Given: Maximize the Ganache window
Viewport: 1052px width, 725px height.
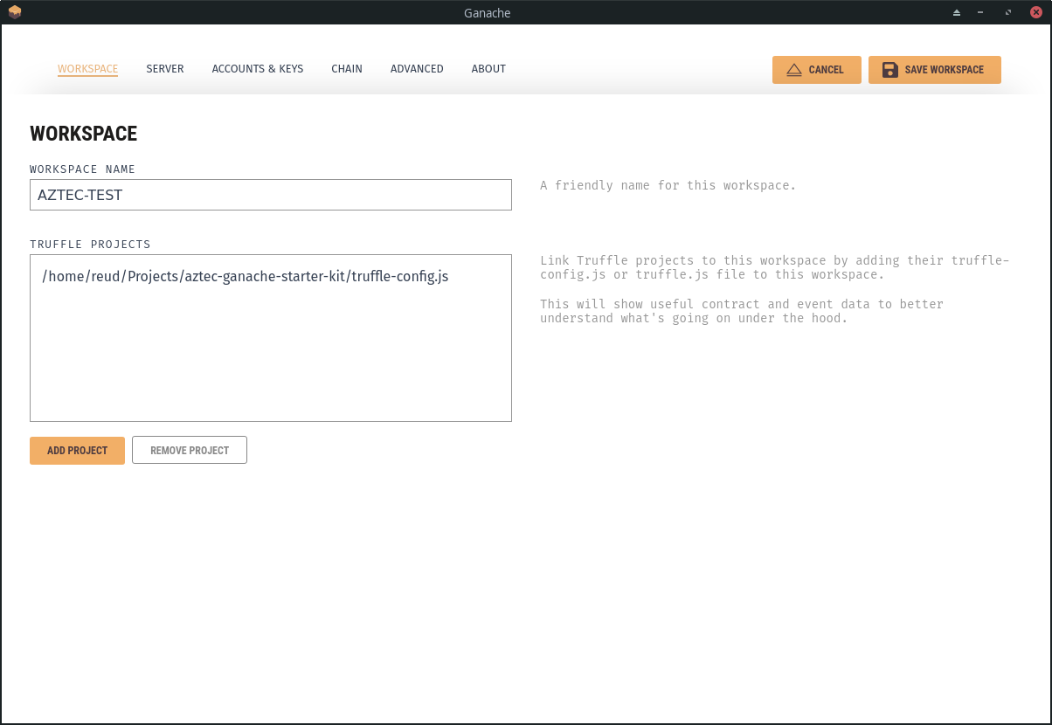Looking at the screenshot, I should tap(1008, 13).
